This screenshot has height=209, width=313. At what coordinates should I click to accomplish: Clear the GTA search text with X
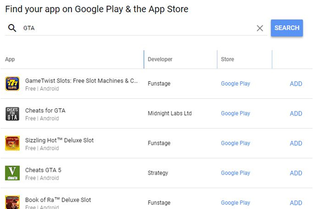coord(260,28)
